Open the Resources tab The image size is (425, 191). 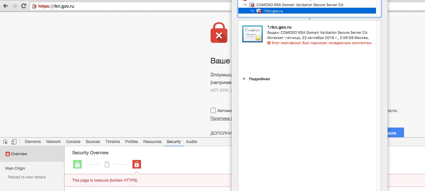click(x=152, y=142)
